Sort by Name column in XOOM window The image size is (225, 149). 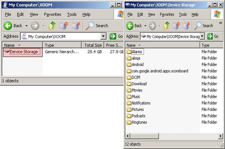click(22, 45)
